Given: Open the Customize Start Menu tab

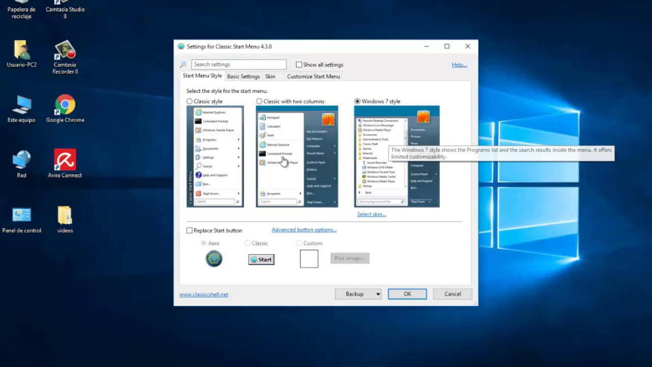Looking at the screenshot, I should tap(313, 76).
